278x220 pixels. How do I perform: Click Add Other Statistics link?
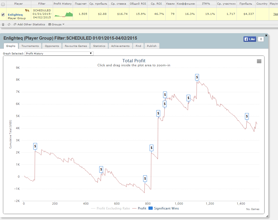(29, 25)
